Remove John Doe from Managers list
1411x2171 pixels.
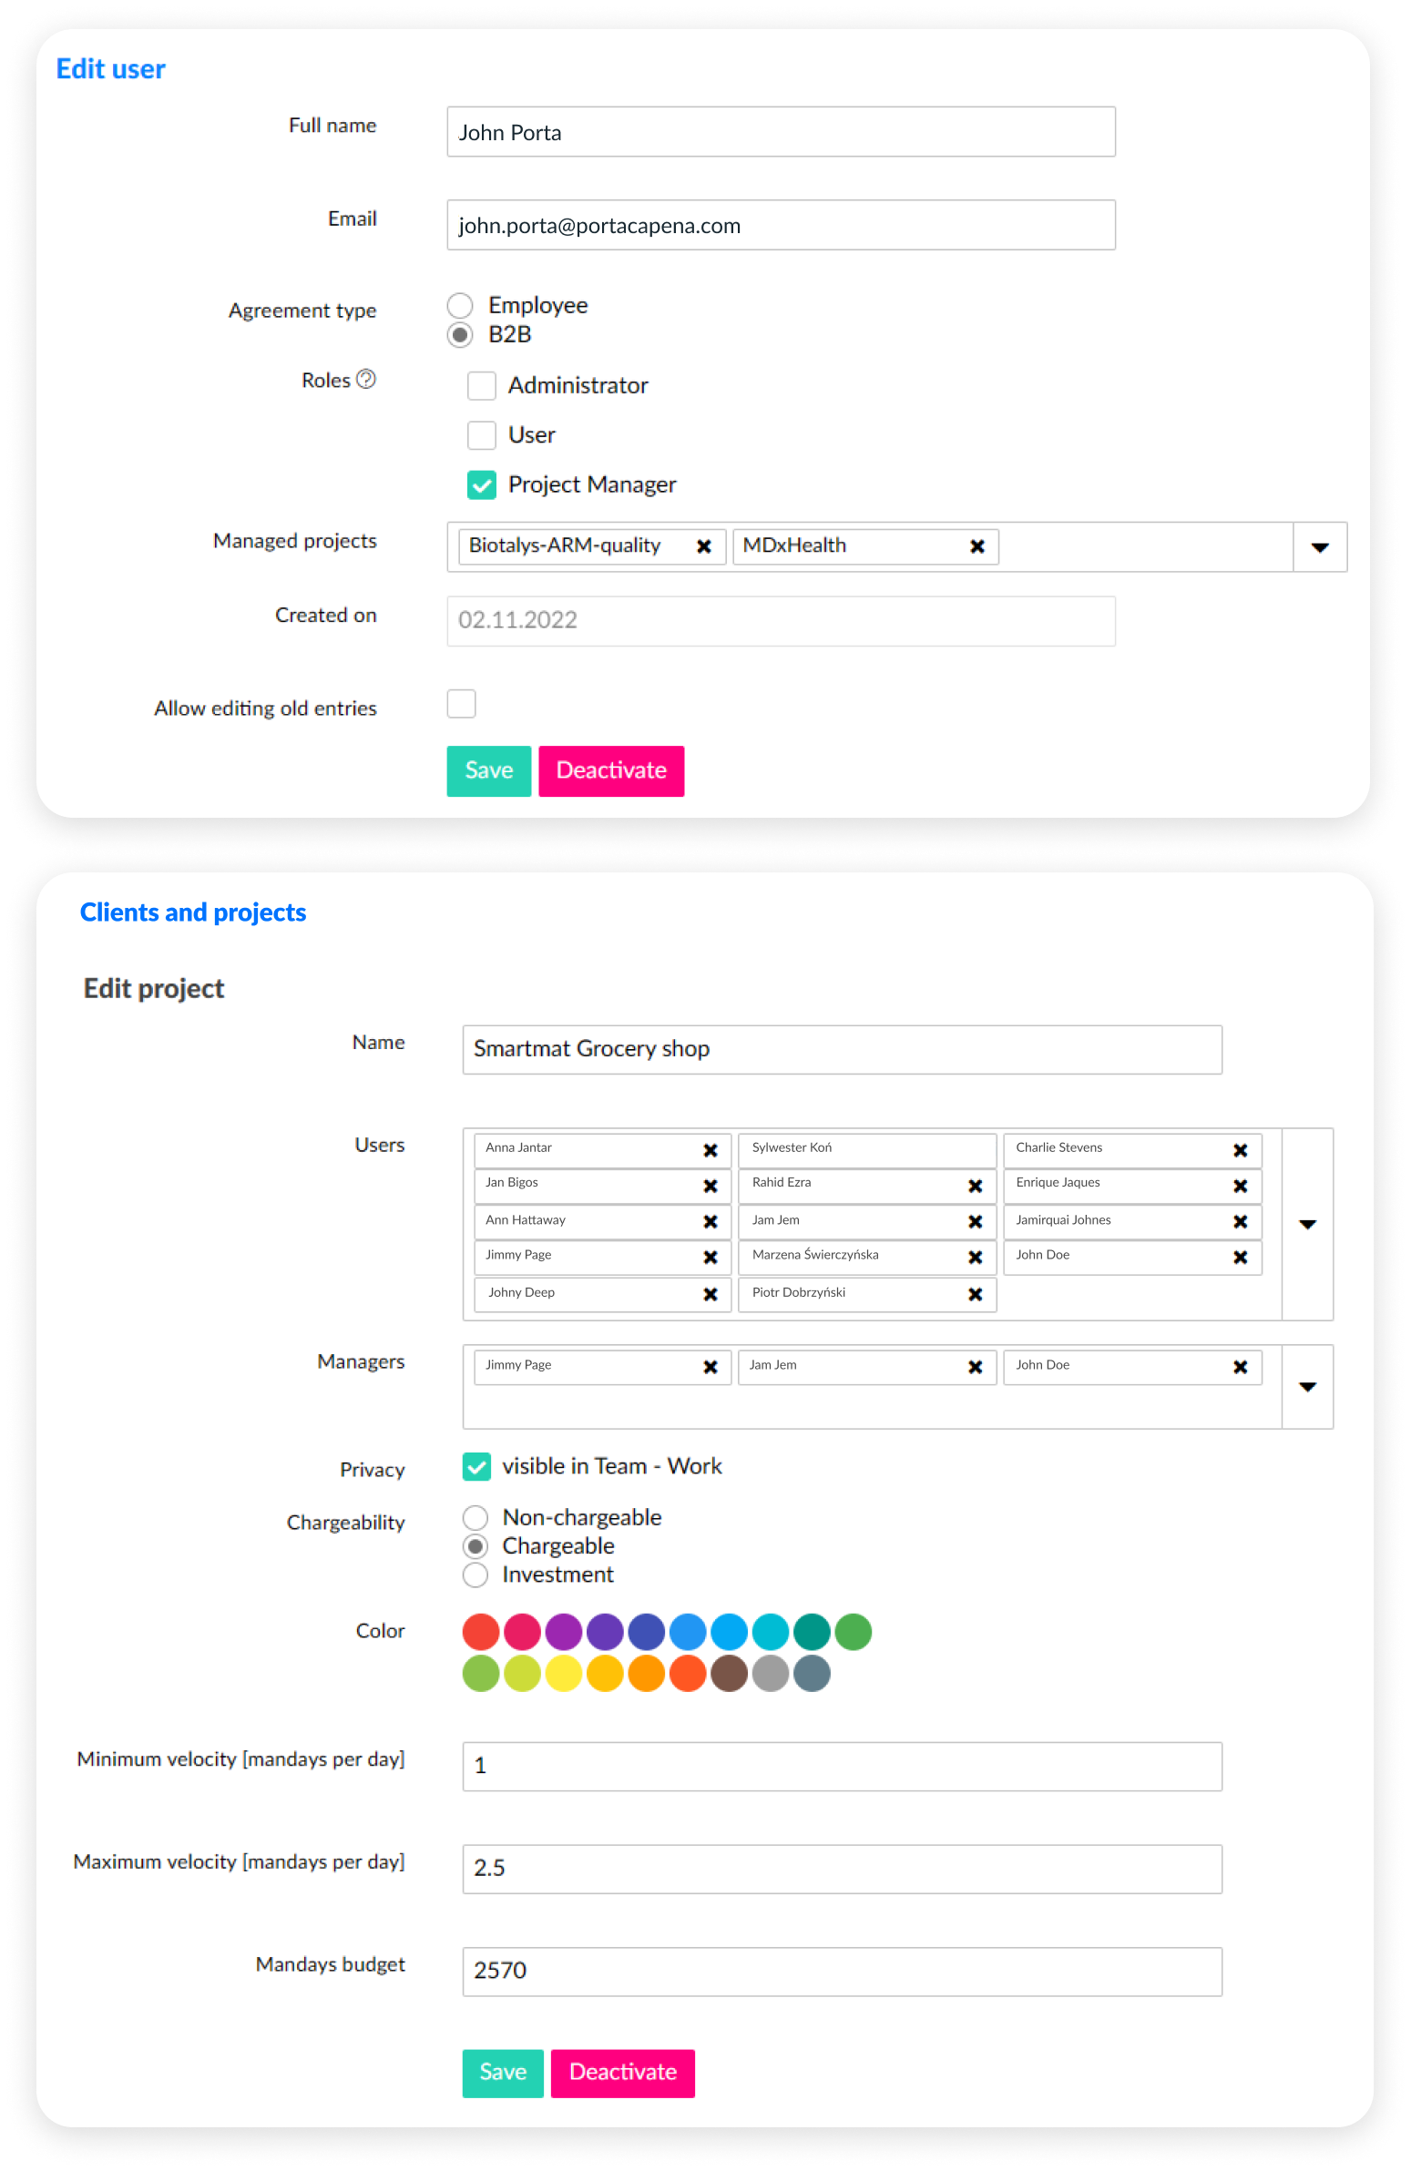point(1240,1367)
